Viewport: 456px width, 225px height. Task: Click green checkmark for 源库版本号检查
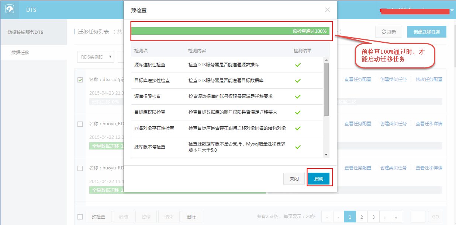(298, 147)
